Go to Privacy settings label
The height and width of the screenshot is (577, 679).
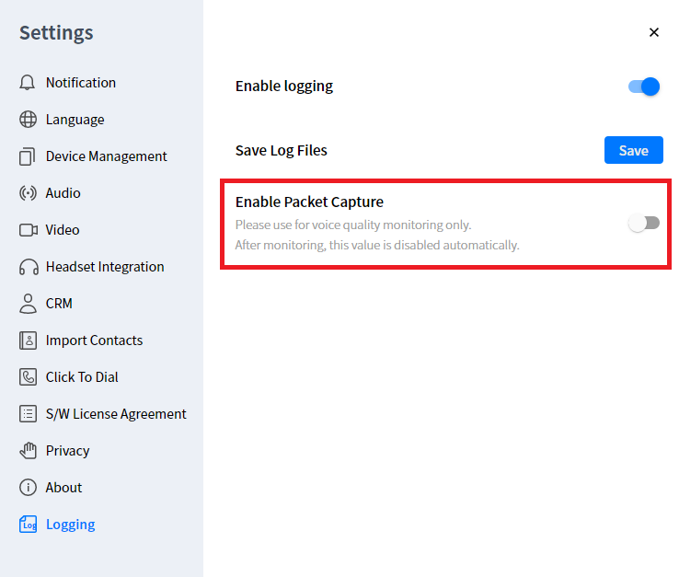pos(68,451)
